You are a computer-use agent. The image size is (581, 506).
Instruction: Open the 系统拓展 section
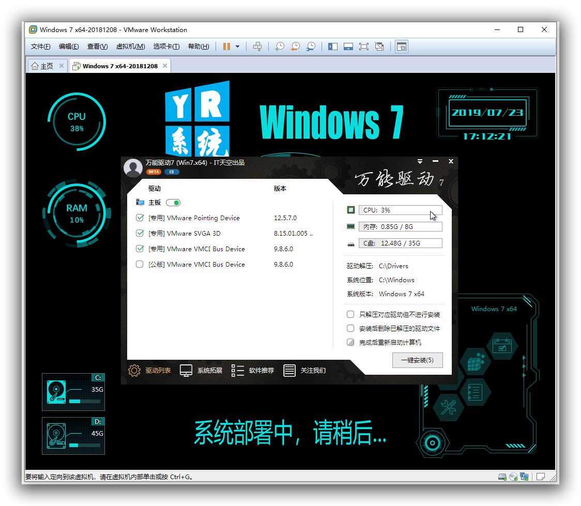tap(210, 371)
